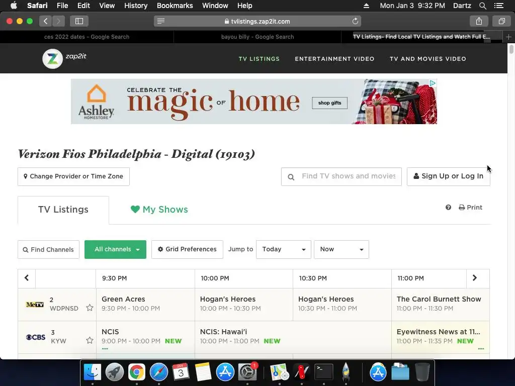Screen dimensions: 515x386
Task: Open Spotlight search in menu bar
Action: (482, 6)
